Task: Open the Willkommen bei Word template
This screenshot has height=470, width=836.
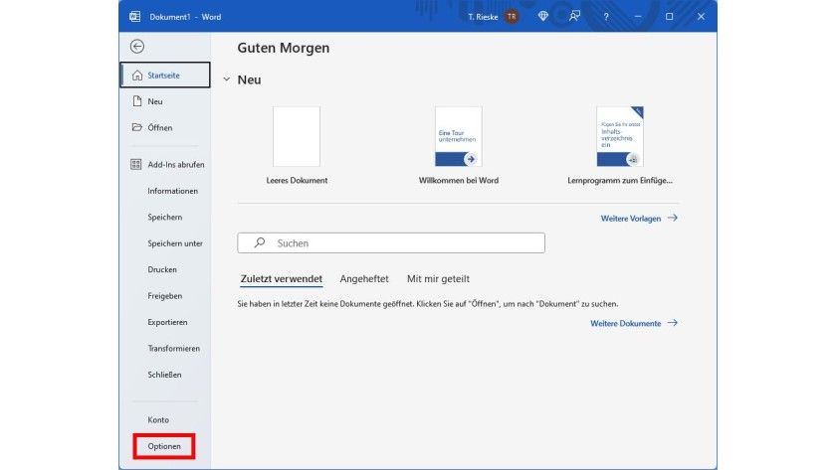Action: point(459,137)
